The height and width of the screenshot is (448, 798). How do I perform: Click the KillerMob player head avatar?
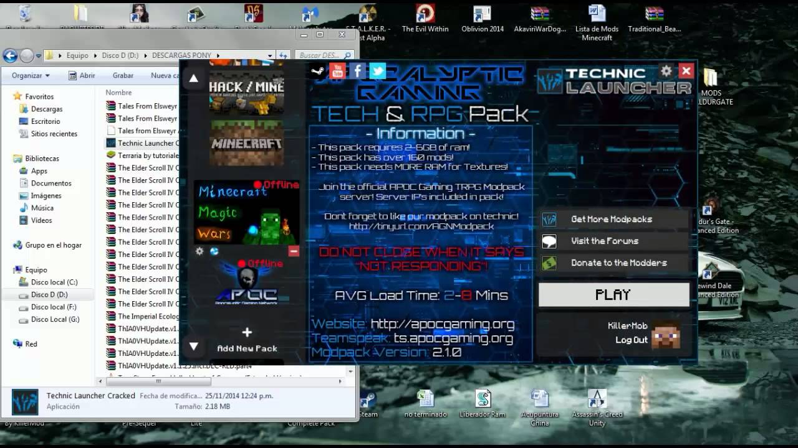[x=666, y=335]
